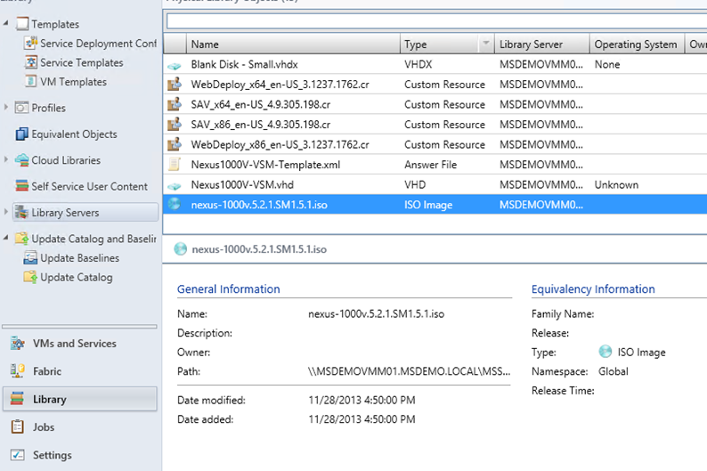Click the Equivalent Objects icon

[x=21, y=134]
